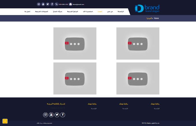Click the phone icon in the header
This screenshot has width=196, height=126.
point(57,4)
